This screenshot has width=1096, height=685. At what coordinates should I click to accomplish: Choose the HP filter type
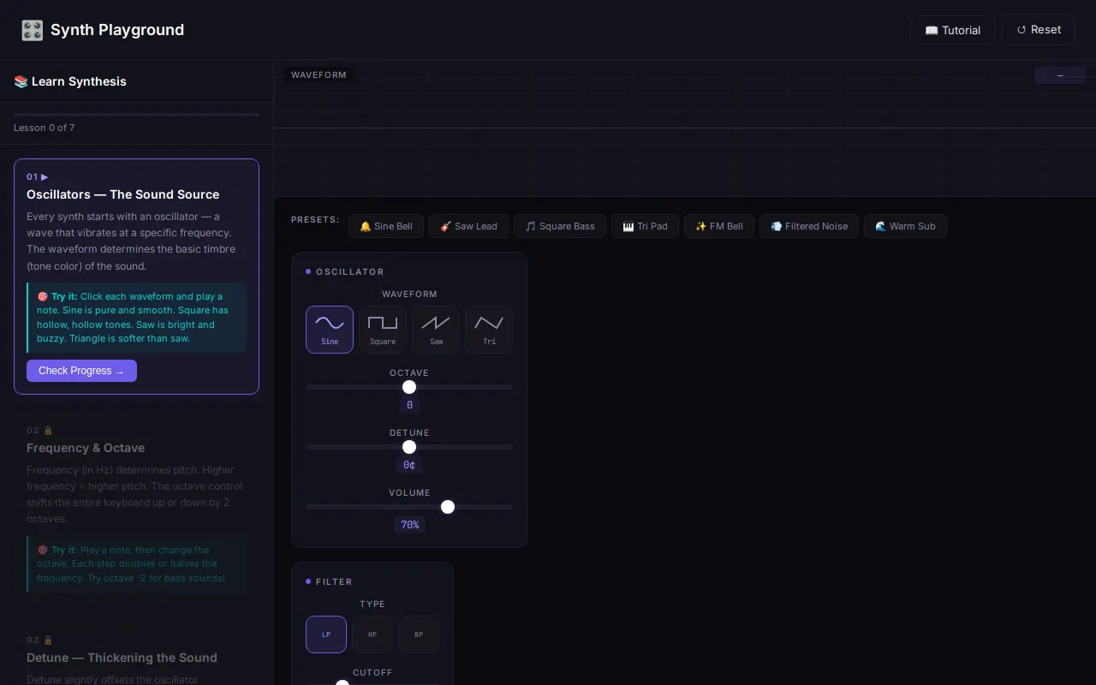click(x=372, y=634)
